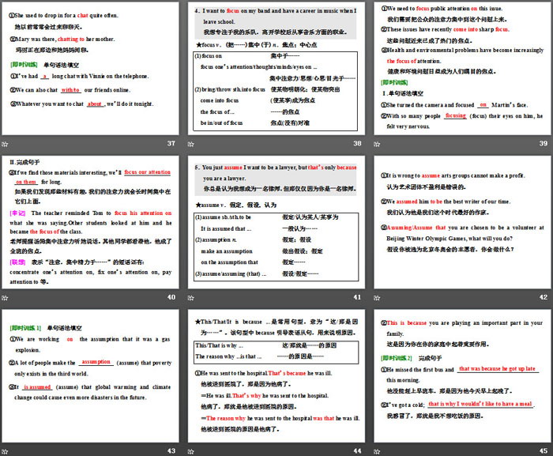Click the animation star icon under slide 43
This screenshot has height=456, width=553.
pyautogui.click(x=5, y=451)
